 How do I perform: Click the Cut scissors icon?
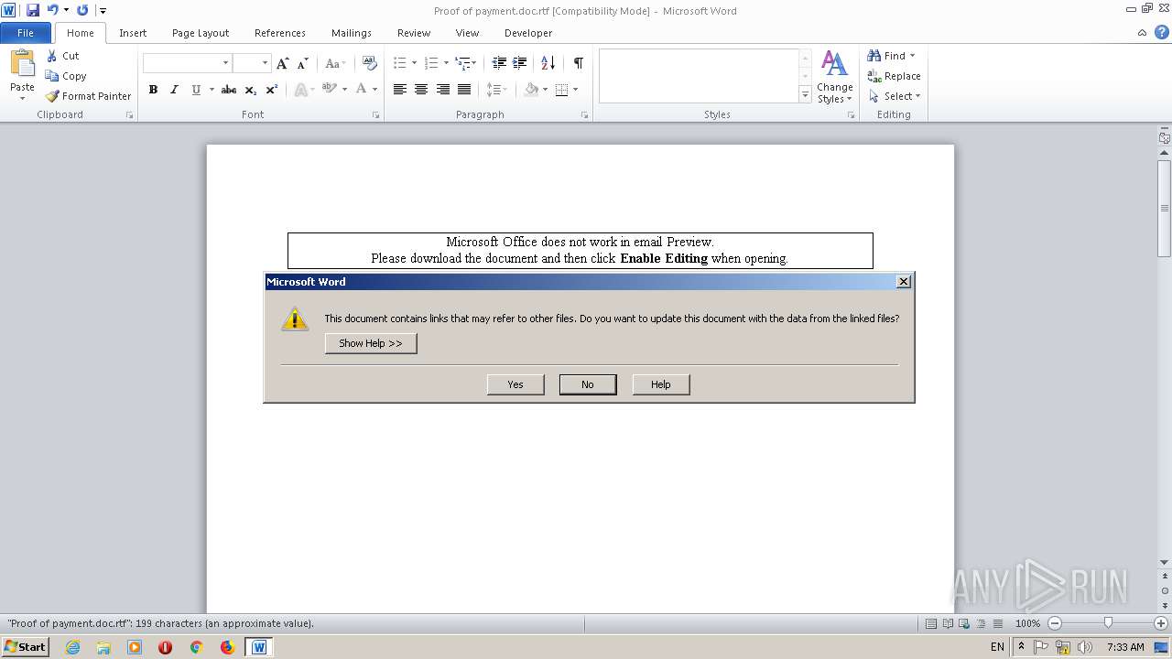point(52,56)
